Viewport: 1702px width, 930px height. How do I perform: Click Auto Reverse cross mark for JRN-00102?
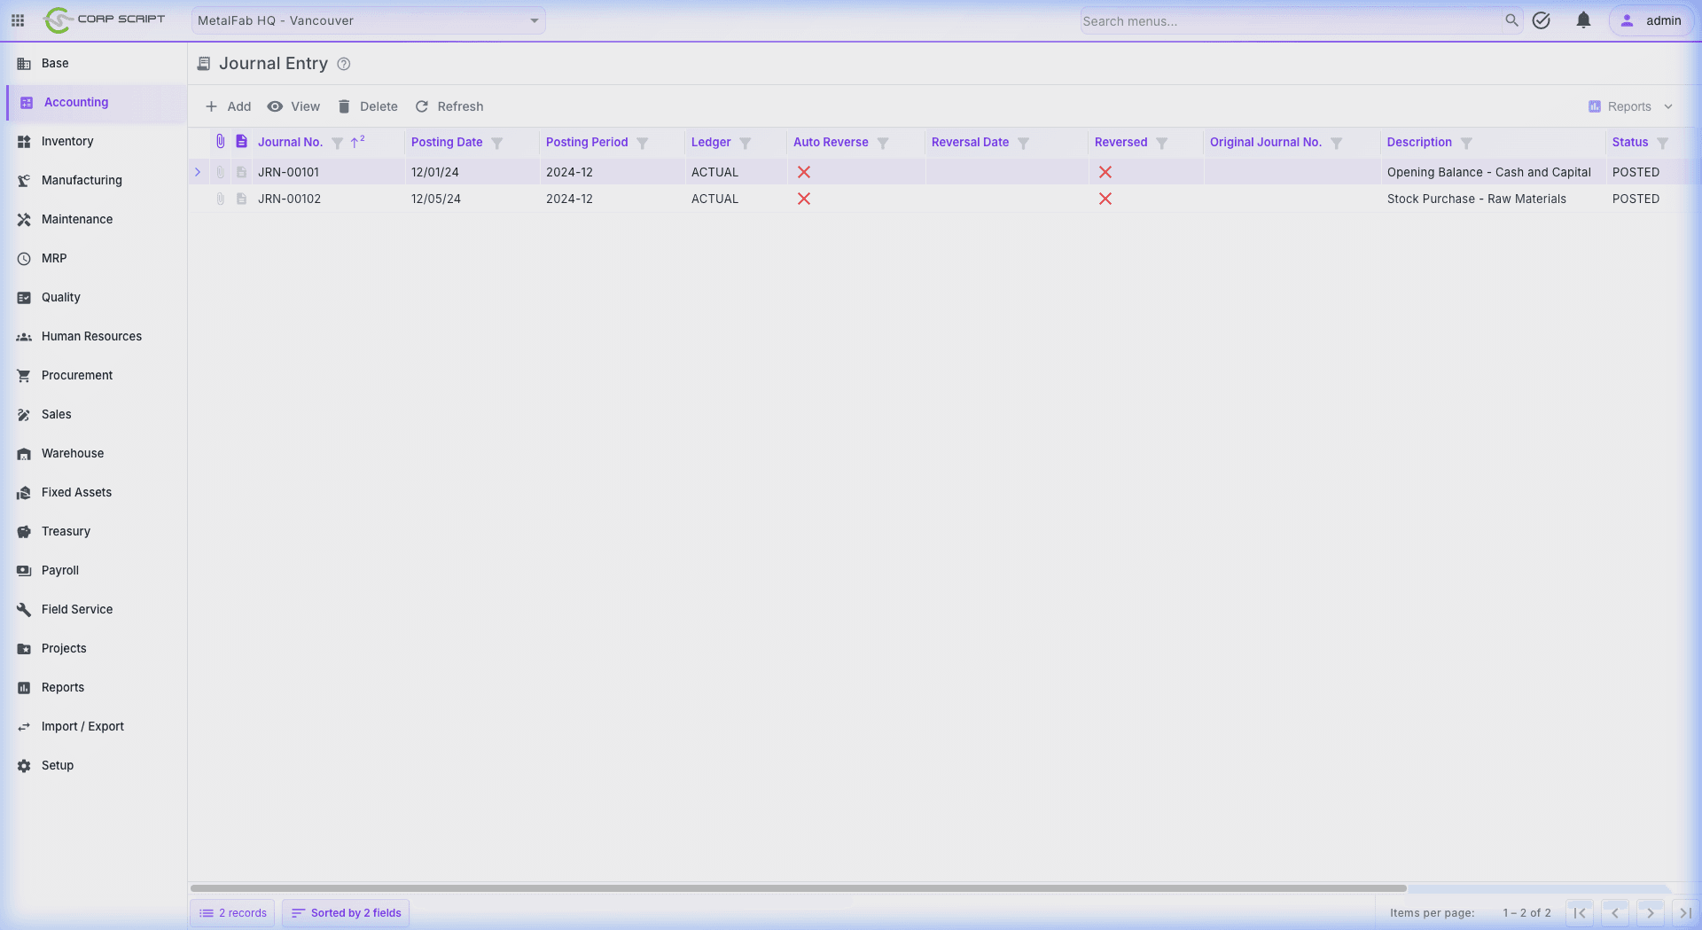[804, 199]
